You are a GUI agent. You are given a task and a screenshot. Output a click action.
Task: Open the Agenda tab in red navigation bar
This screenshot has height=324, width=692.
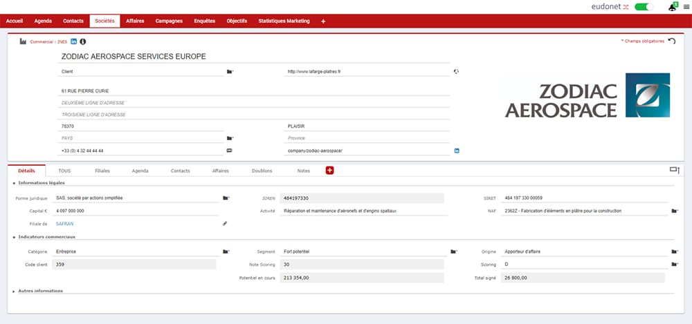click(x=43, y=21)
